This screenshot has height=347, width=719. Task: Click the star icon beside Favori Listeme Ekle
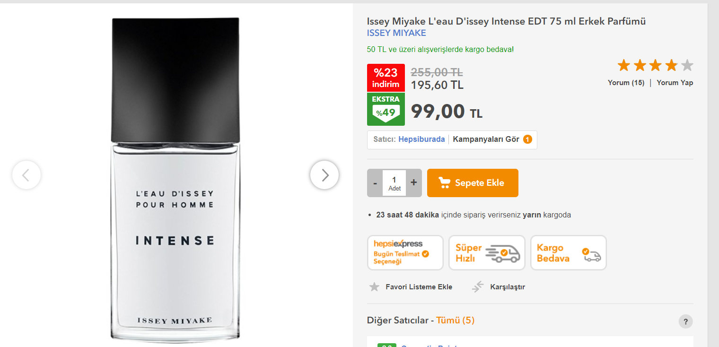[374, 287]
